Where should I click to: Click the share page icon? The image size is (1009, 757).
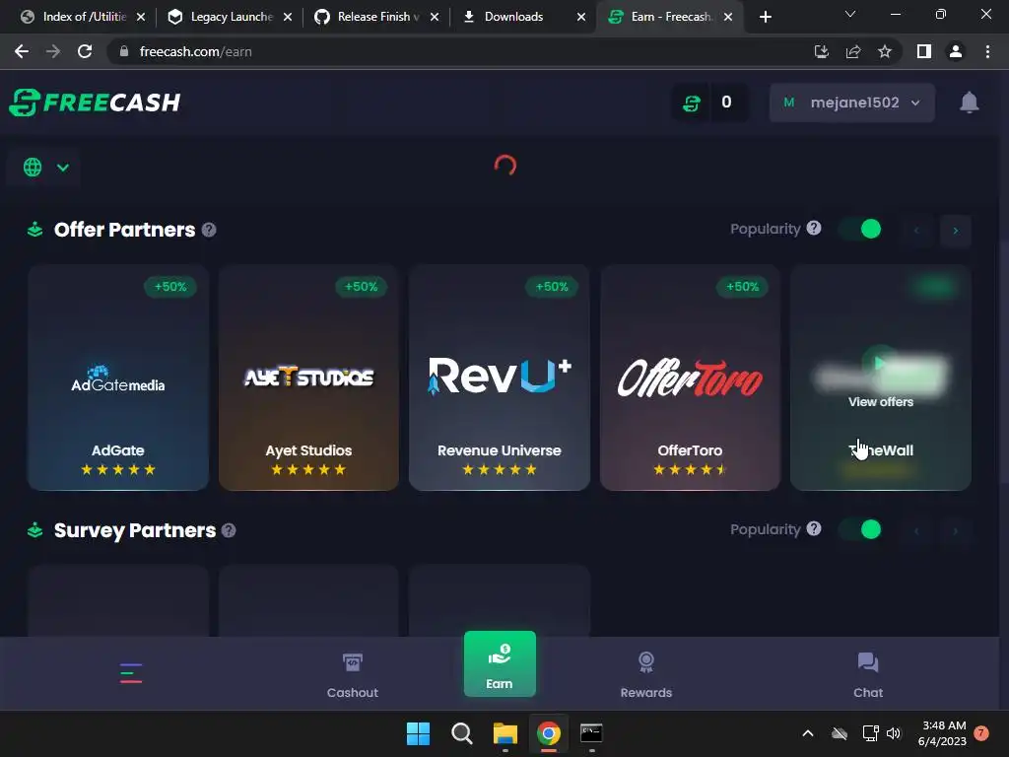click(853, 51)
